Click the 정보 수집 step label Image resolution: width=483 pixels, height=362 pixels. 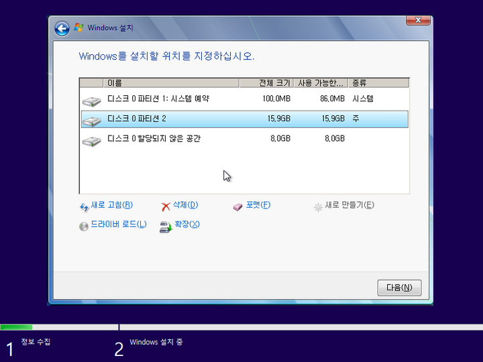(x=36, y=342)
